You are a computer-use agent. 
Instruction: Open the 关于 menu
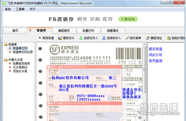[33, 9]
